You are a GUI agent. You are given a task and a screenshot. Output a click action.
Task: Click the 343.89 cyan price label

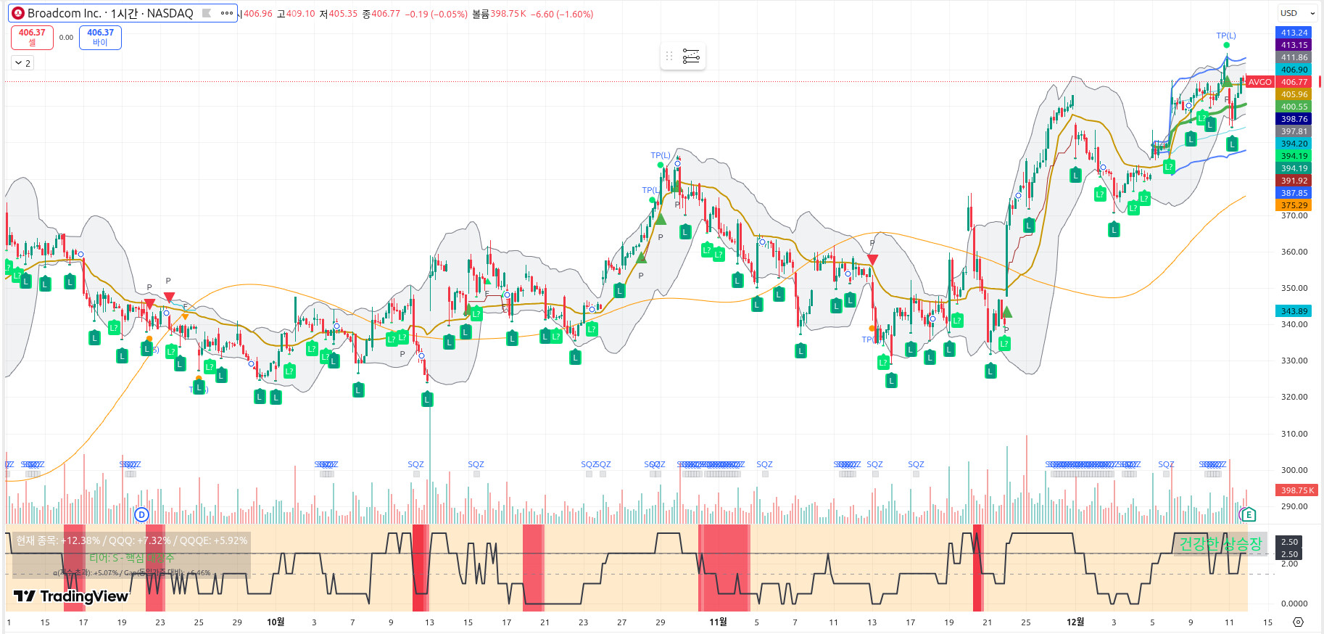tap(1294, 311)
